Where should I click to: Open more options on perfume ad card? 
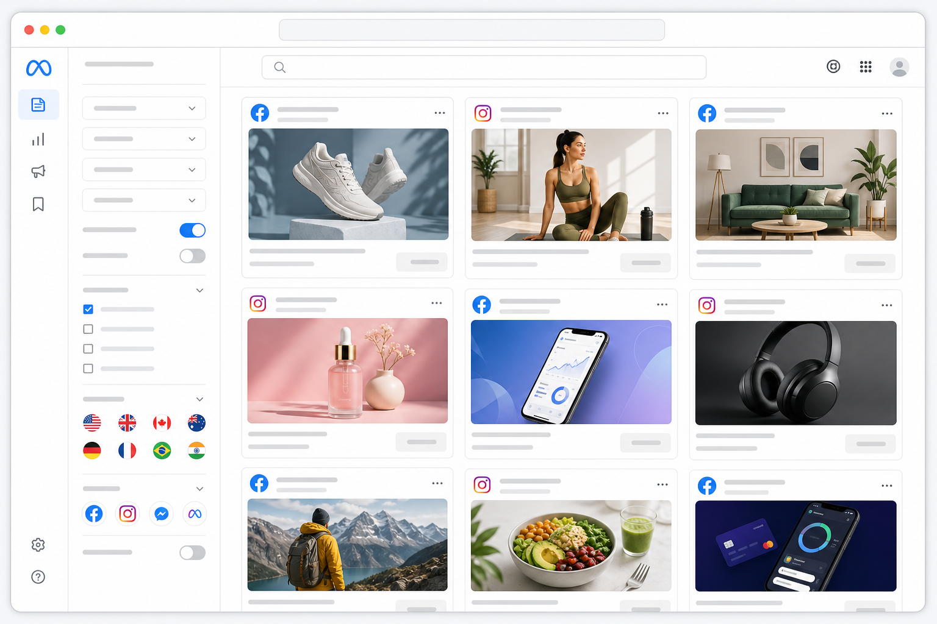tap(437, 303)
